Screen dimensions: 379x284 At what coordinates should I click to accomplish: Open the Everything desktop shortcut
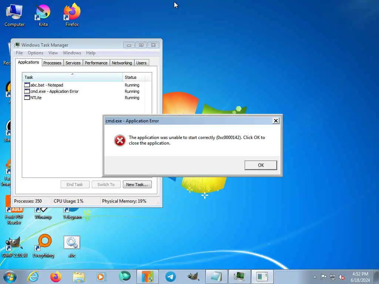(x=43, y=247)
